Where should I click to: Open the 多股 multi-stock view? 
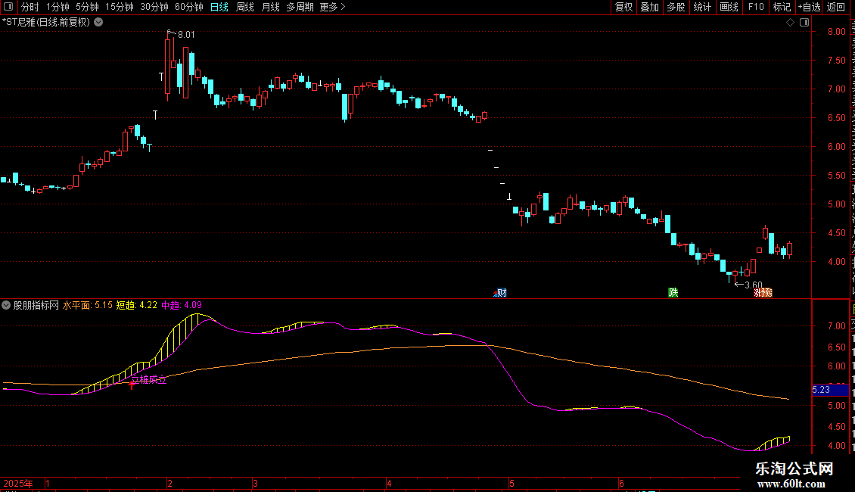pos(676,7)
